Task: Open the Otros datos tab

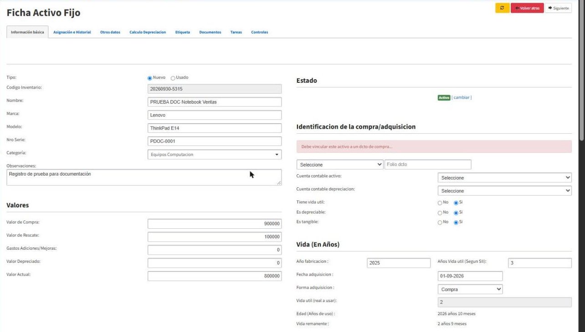Action: 110,32
